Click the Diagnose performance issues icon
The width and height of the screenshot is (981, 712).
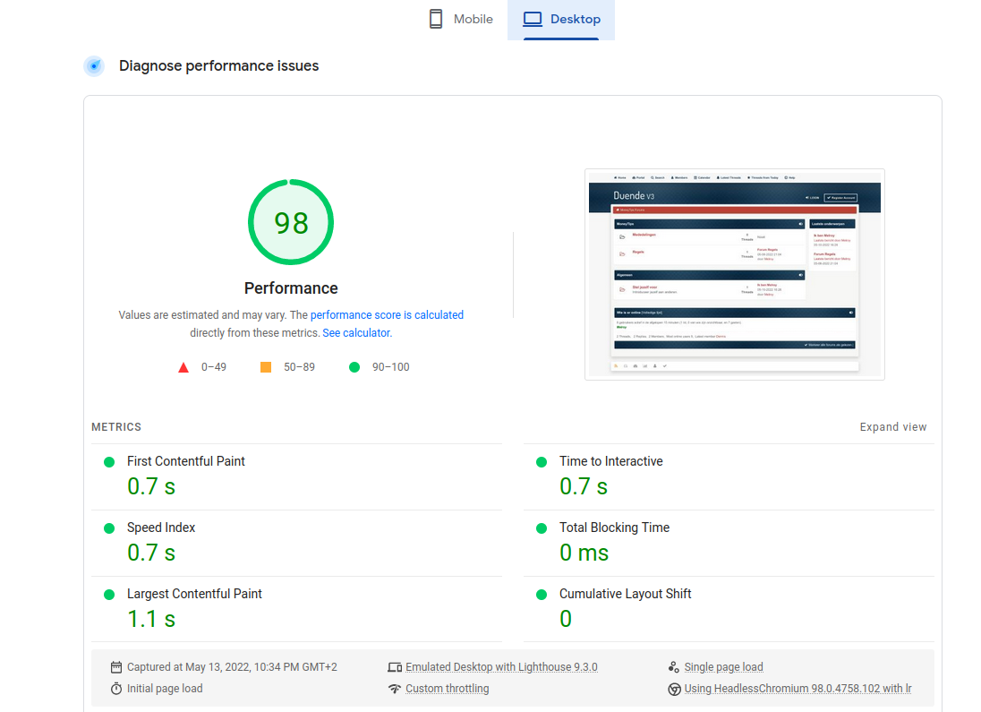(x=94, y=66)
